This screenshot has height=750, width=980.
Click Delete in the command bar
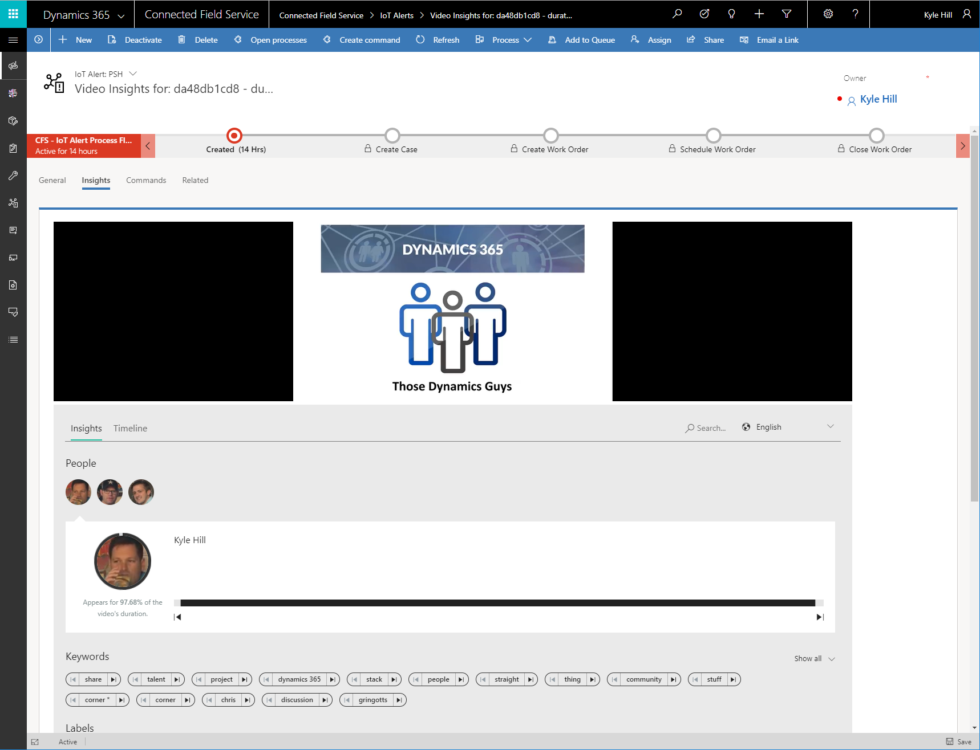[x=198, y=40]
